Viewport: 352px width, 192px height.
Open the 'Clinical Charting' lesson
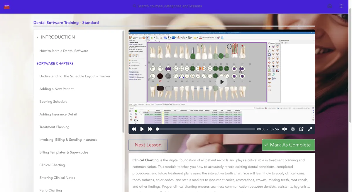[x=52, y=165]
